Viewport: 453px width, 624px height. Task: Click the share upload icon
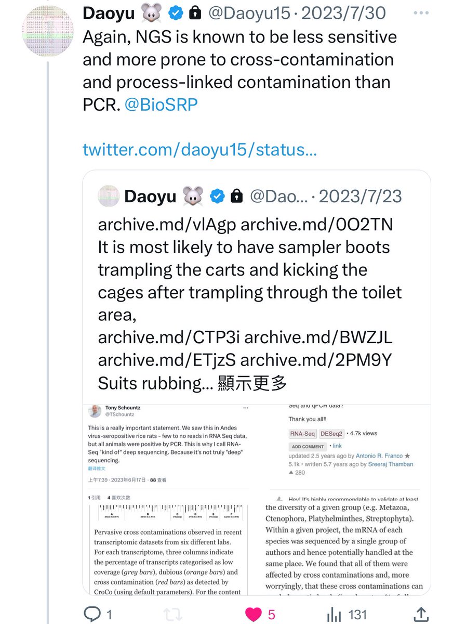tap(421, 615)
